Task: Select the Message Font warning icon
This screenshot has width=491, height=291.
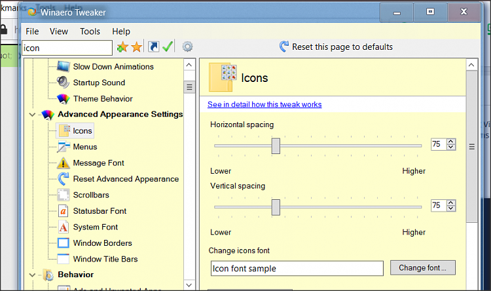Action: coord(63,163)
